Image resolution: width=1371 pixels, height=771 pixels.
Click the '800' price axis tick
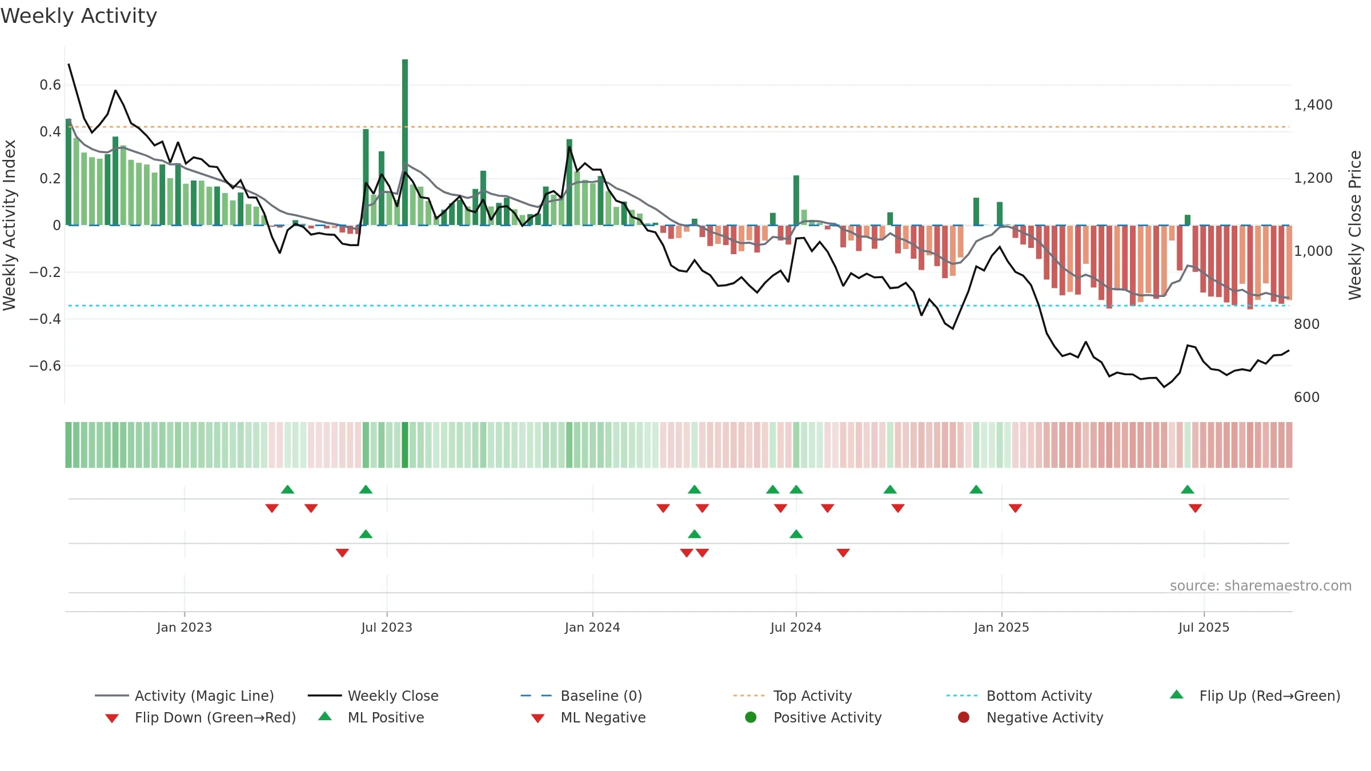tap(1307, 324)
